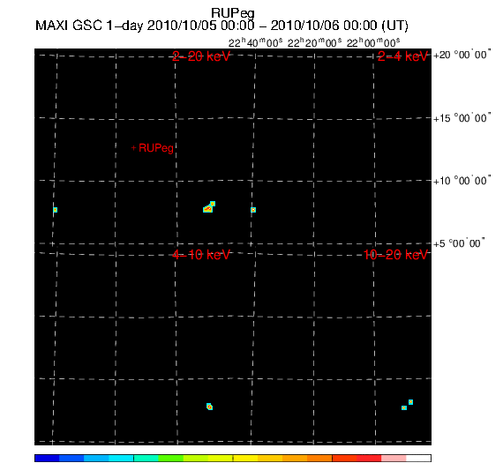503x463 pixels.
Task: Click the yellow section of the color bar
Action: coord(245,458)
